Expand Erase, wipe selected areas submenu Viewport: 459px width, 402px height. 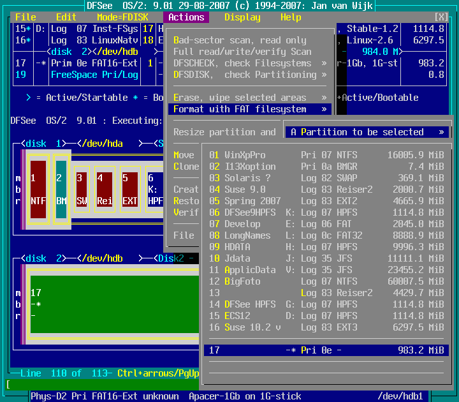pos(250,98)
